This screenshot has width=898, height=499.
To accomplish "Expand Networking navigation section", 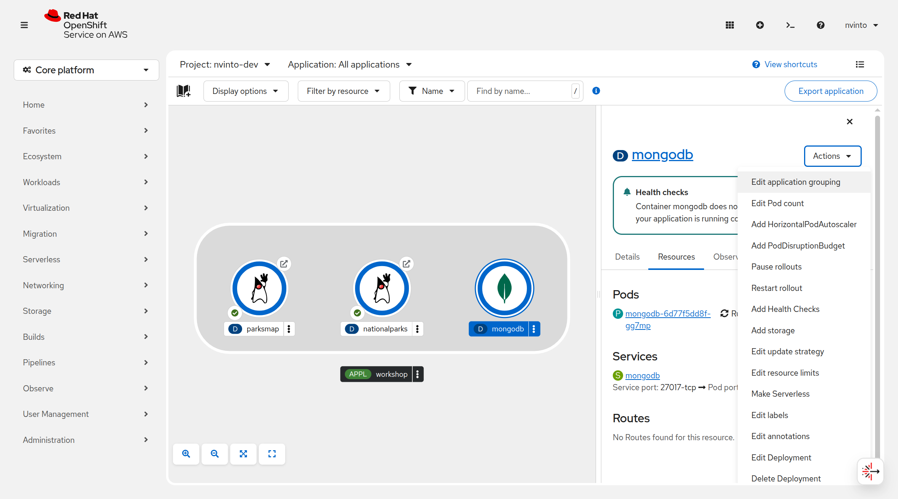I will pyautogui.click(x=86, y=285).
